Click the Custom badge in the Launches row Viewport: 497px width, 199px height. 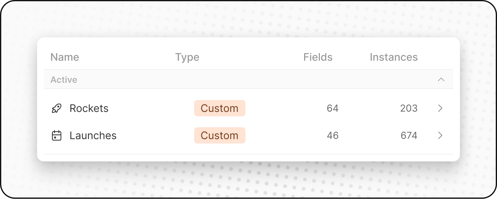pyautogui.click(x=220, y=136)
